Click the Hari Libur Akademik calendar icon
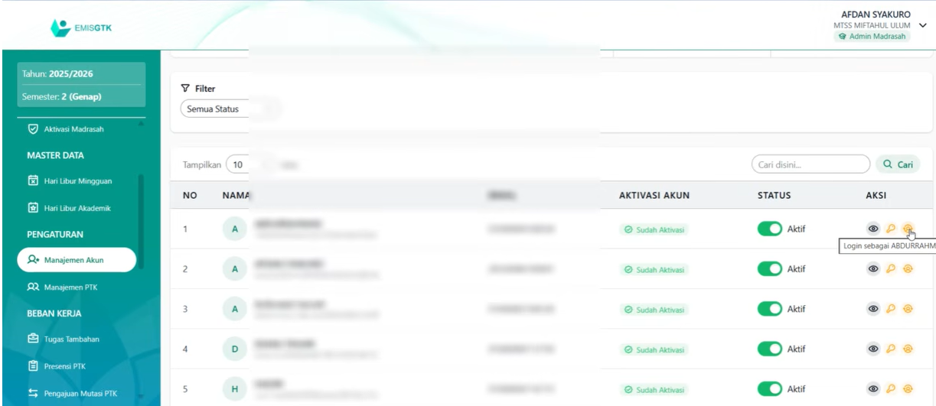 [x=32, y=208]
